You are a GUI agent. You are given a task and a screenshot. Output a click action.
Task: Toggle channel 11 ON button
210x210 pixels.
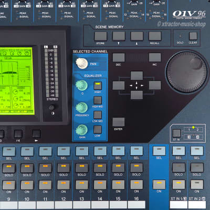click(x=45, y=185)
